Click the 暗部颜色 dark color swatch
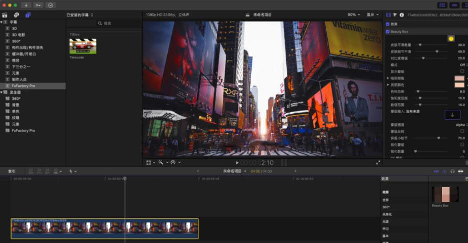Viewport: 468px width, 243px height. pyautogui.click(x=459, y=78)
